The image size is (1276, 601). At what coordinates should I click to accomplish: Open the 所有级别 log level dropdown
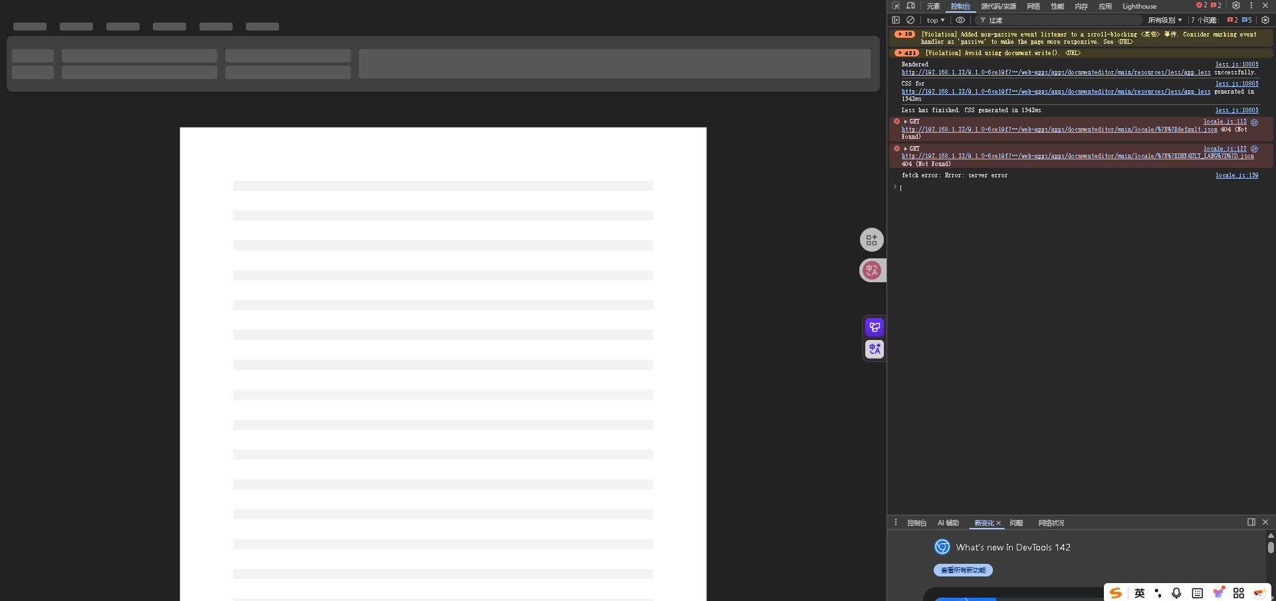pyautogui.click(x=1164, y=21)
